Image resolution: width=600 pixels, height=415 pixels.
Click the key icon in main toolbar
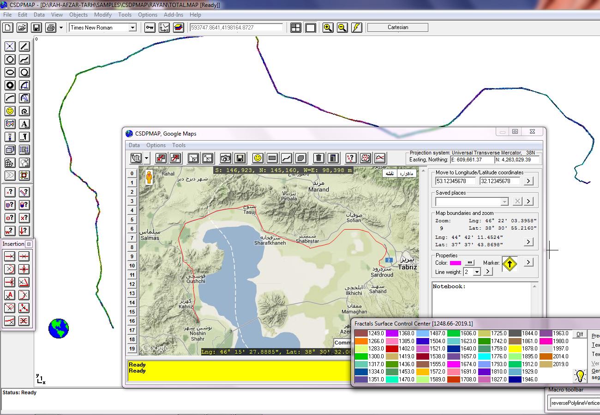150,28
